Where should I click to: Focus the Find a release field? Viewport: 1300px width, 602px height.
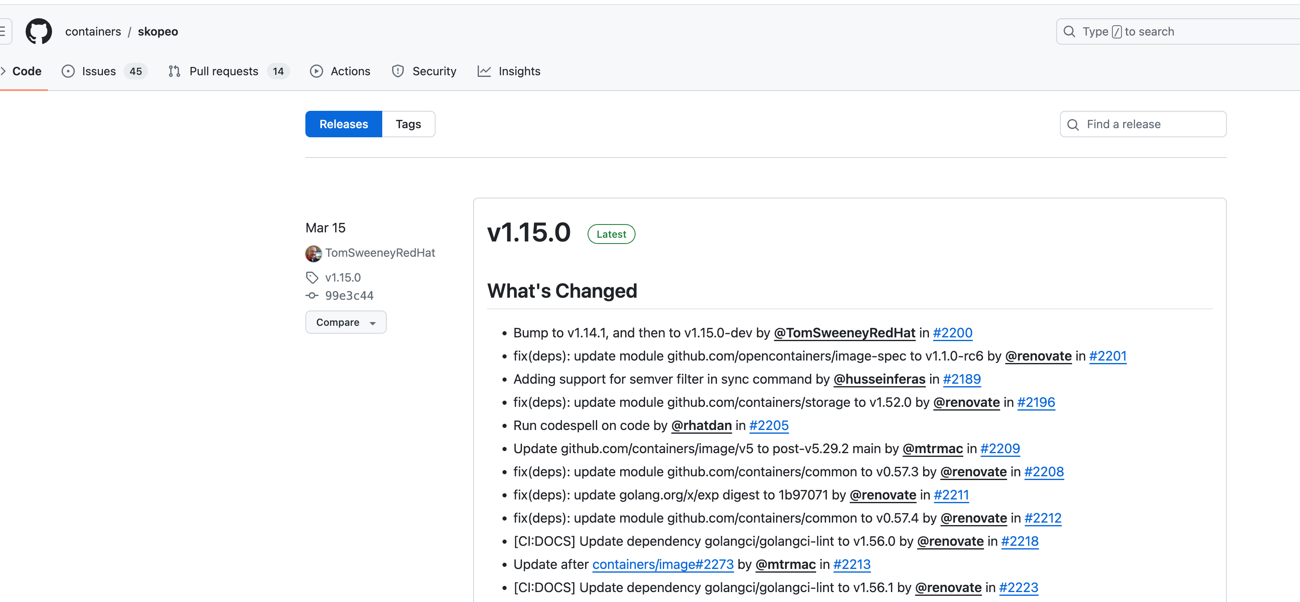pos(1143,124)
